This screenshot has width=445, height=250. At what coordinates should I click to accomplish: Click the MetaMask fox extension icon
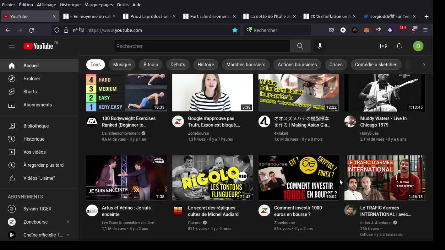[x=366, y=30]
